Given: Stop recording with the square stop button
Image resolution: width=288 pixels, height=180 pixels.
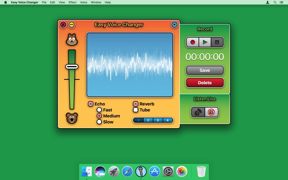Looking at the screenshot, I should 217,42.
